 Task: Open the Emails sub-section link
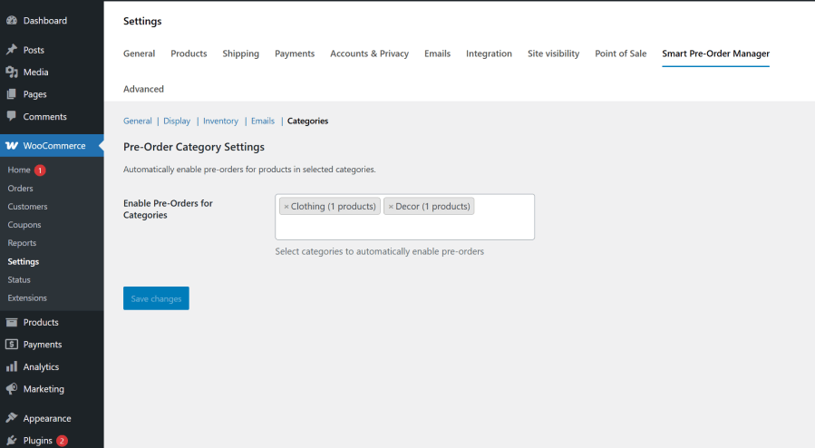tap(263, 121)
